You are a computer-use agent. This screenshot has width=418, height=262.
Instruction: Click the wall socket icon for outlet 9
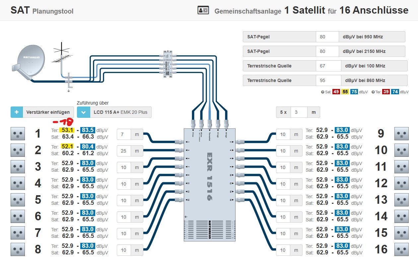pos(401,134)
